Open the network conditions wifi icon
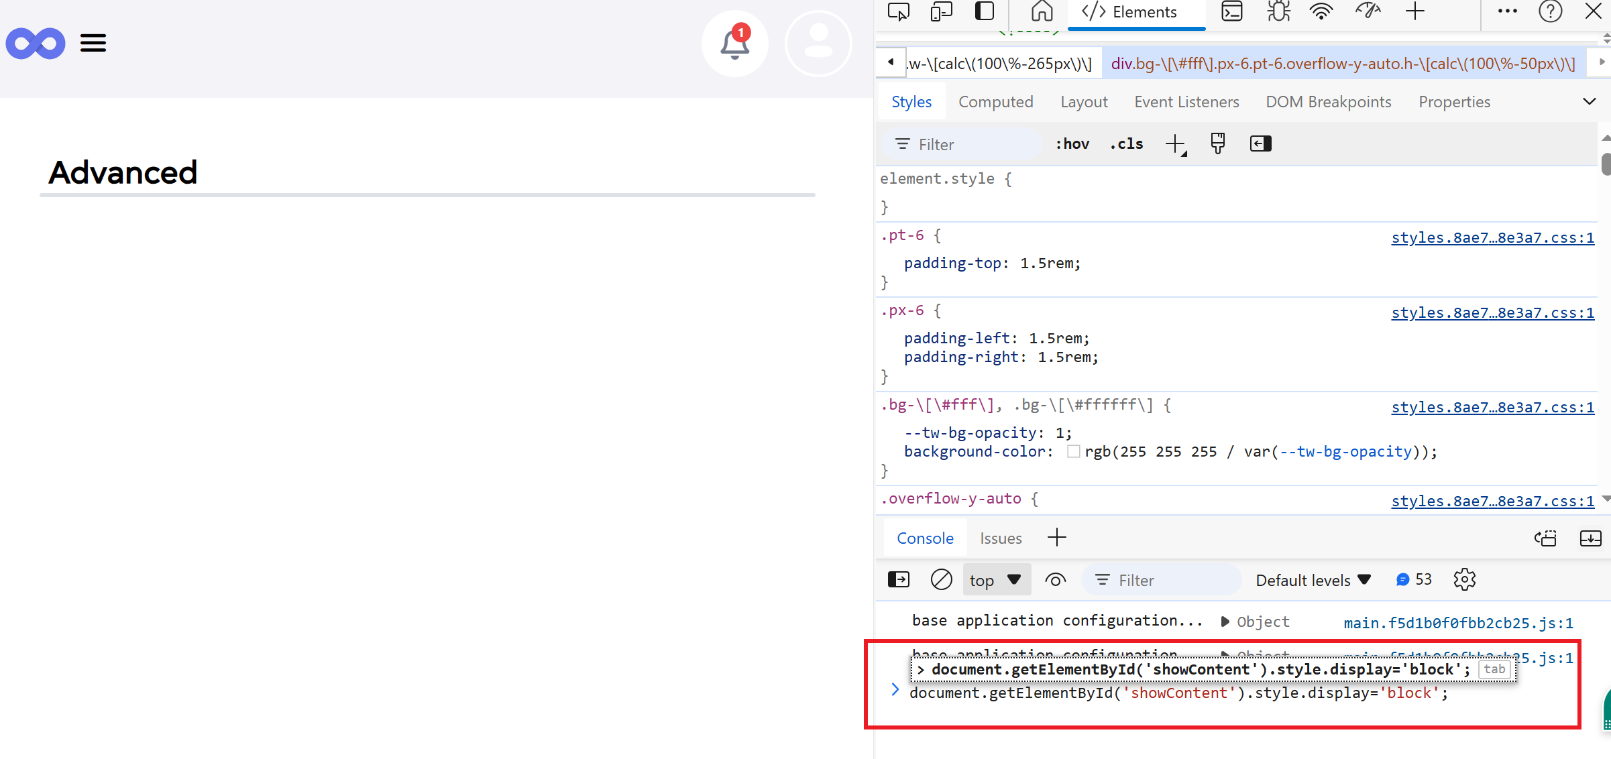This screenshot has height=759, width=1611. tap(1321, 12)
